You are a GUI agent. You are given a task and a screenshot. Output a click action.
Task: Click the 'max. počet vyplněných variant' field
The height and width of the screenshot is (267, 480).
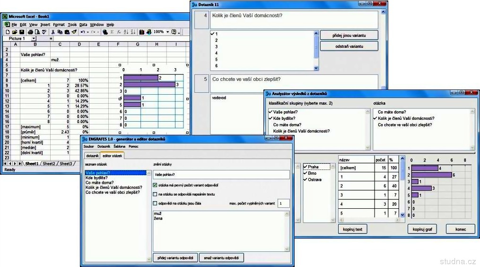283,203
